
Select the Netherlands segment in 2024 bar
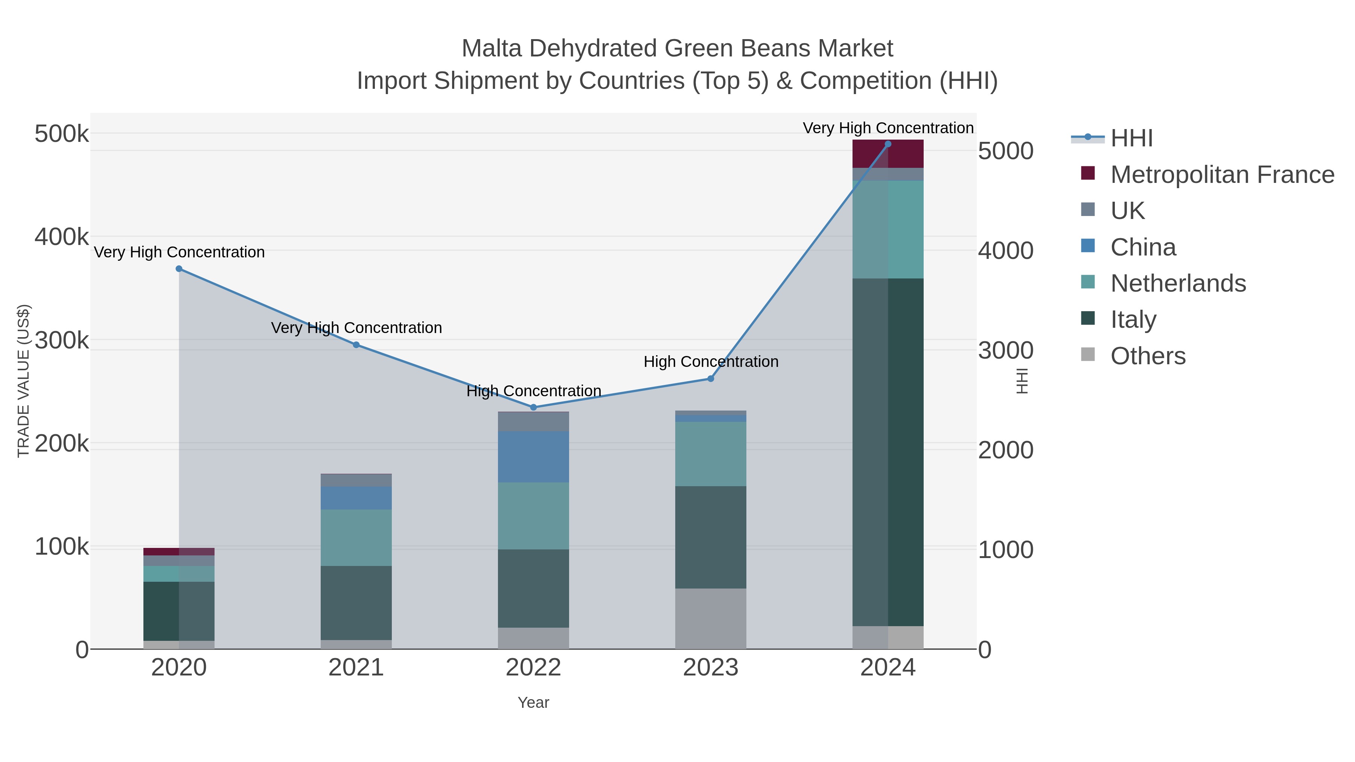pos(888,230)
